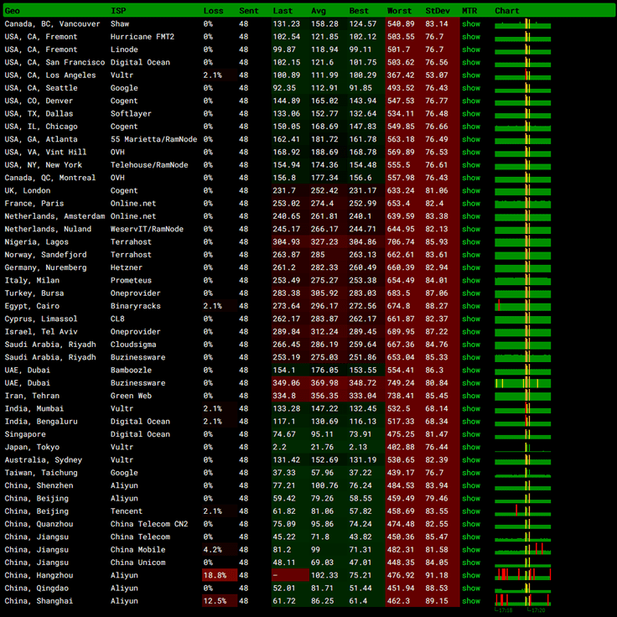Click show for Dallas Softlayer
This screenshot has height=617, width=617.
(471, 114)
